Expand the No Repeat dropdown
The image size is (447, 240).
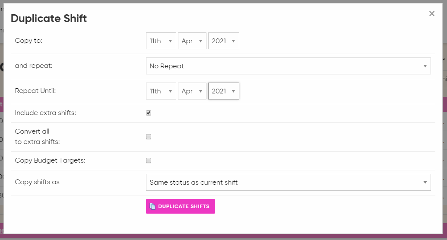point(288,66)
